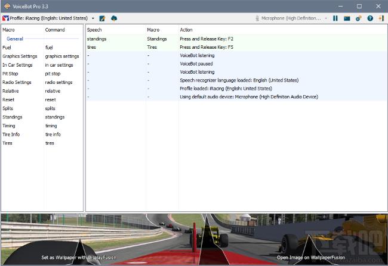Select the Microphone (High Definition...) device selector

tap(291, 18)
